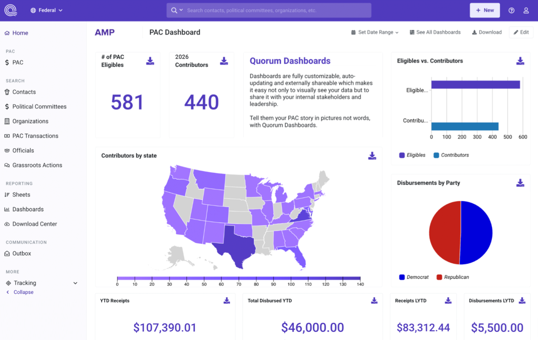Click the Quorum Dashboards heading
Viewport: 538px width, 340px height.
point(290,61)
